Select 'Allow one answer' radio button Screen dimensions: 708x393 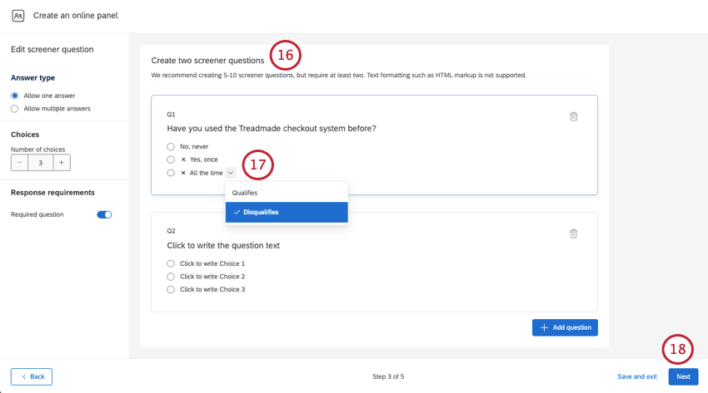click(x=15, y=96)
